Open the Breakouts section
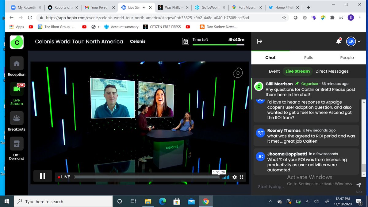Viewport: 368px width, 207px height. click(x=17, y=121)
